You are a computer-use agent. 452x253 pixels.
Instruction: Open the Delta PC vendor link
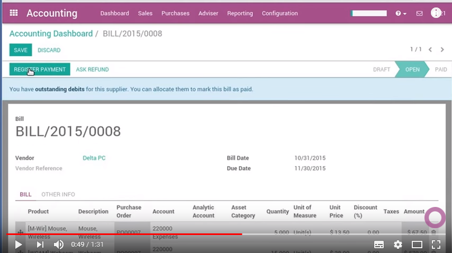pos(94,158)
